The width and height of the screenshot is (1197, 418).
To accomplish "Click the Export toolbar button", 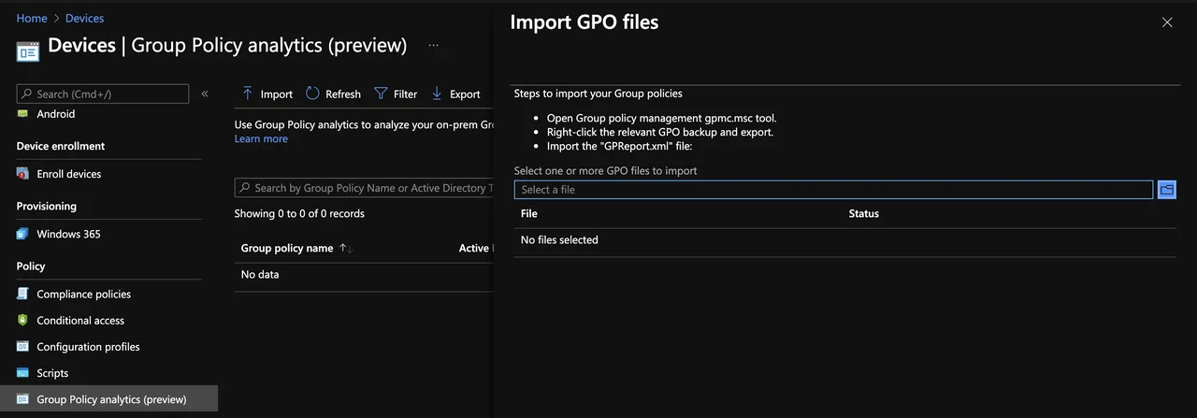I will 455,94.
